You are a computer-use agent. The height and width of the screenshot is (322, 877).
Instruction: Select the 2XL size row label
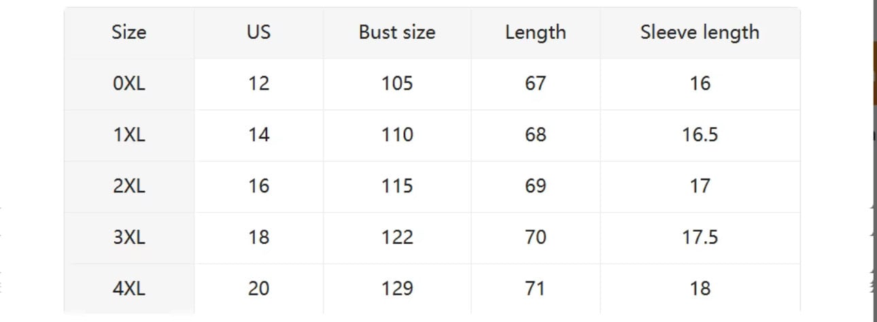click(x=129, y=186)
